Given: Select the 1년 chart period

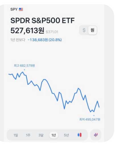Looking at the screenshot, I should tap(54, 135).
